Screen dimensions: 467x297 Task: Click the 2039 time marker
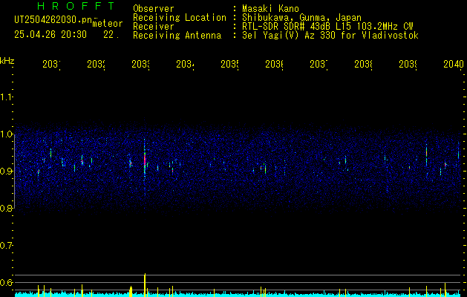pos(408,64)
